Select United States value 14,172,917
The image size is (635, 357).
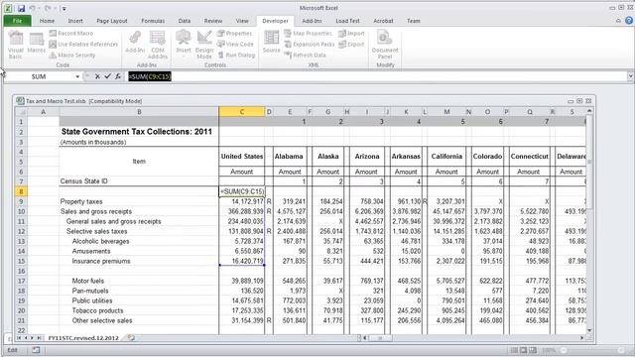click(x=242, y=201)
